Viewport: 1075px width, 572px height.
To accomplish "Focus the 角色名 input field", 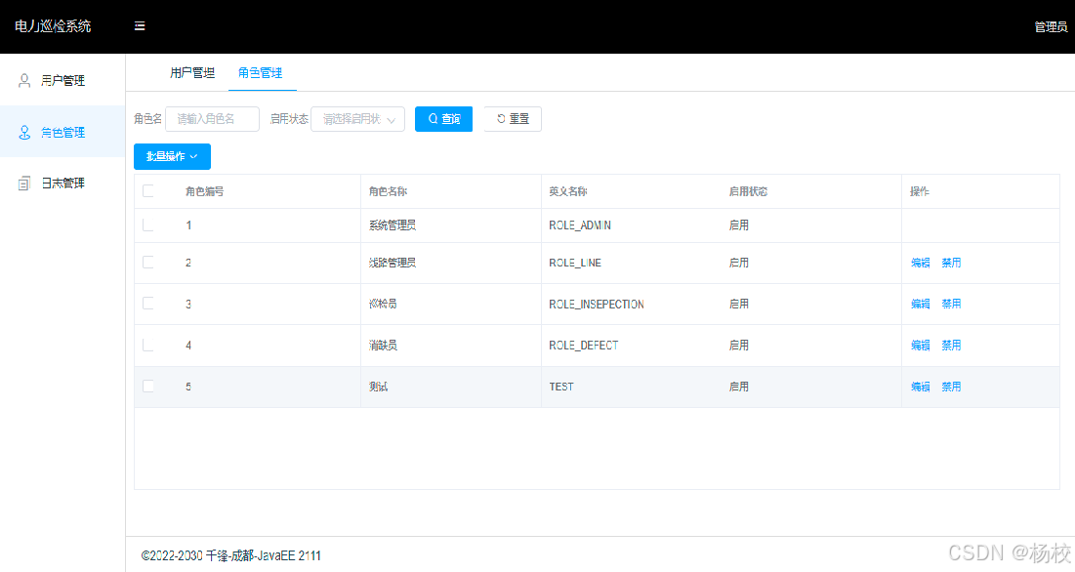I will coord(213,118).
